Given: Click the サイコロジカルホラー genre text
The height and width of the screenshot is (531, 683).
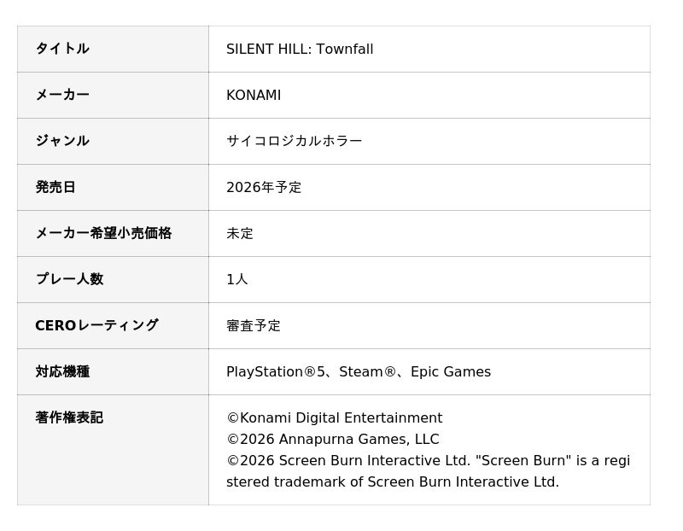Looking at the screenshot, I should tap(294, 142).
